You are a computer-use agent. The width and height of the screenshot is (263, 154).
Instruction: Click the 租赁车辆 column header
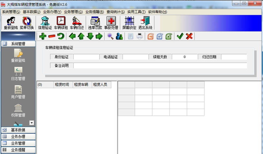[82, 84]
